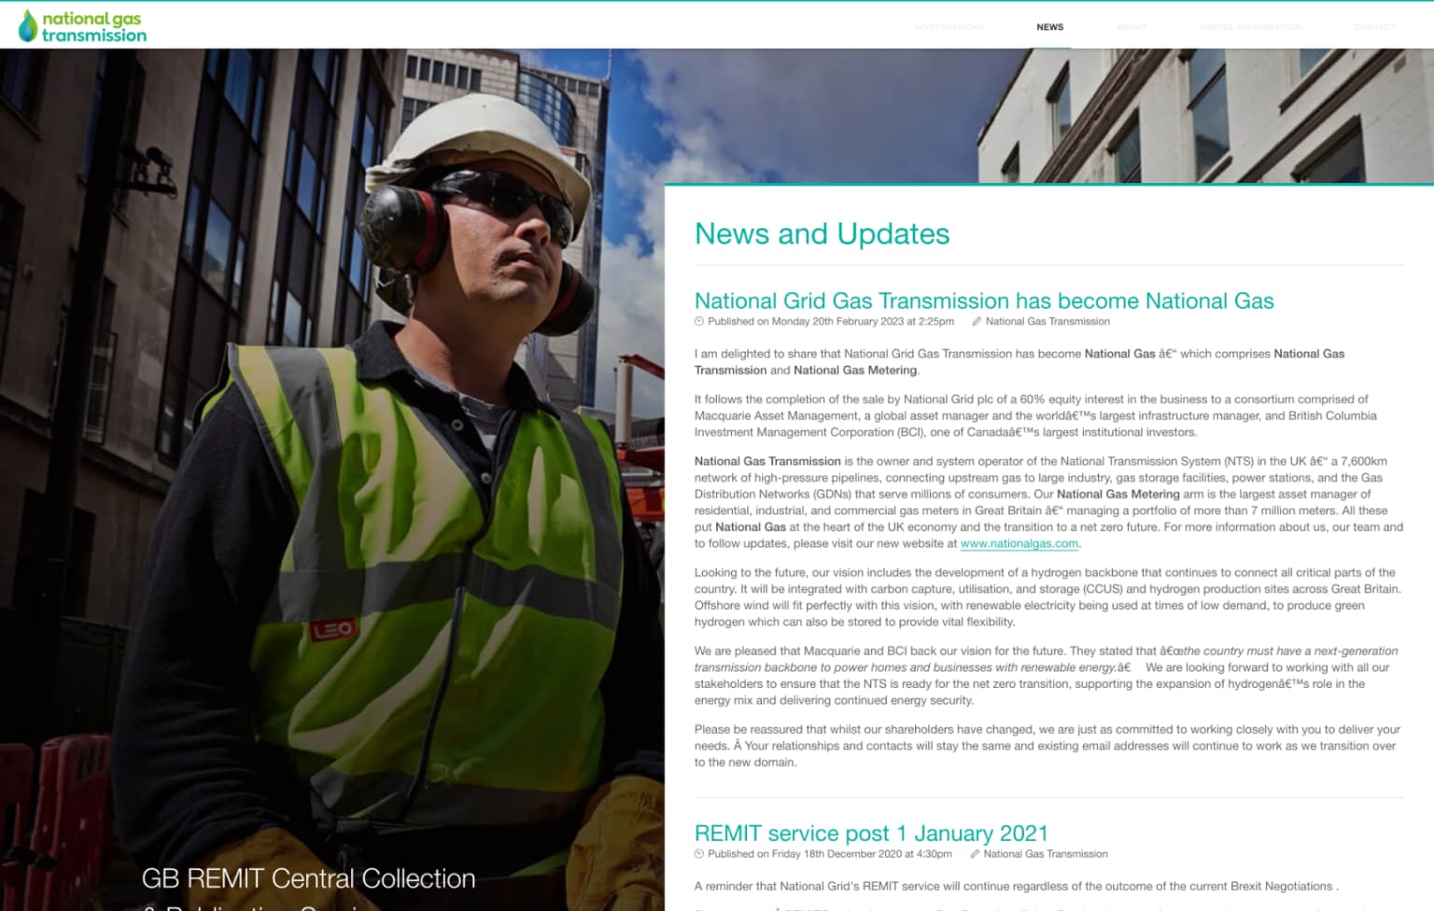
Task: Open Useful Information in the navigation
Action: [1249, 27]
